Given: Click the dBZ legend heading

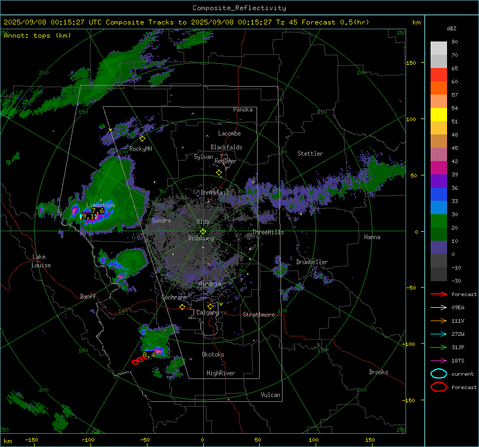Looking at the screenshot, I should tap(451, 28).
